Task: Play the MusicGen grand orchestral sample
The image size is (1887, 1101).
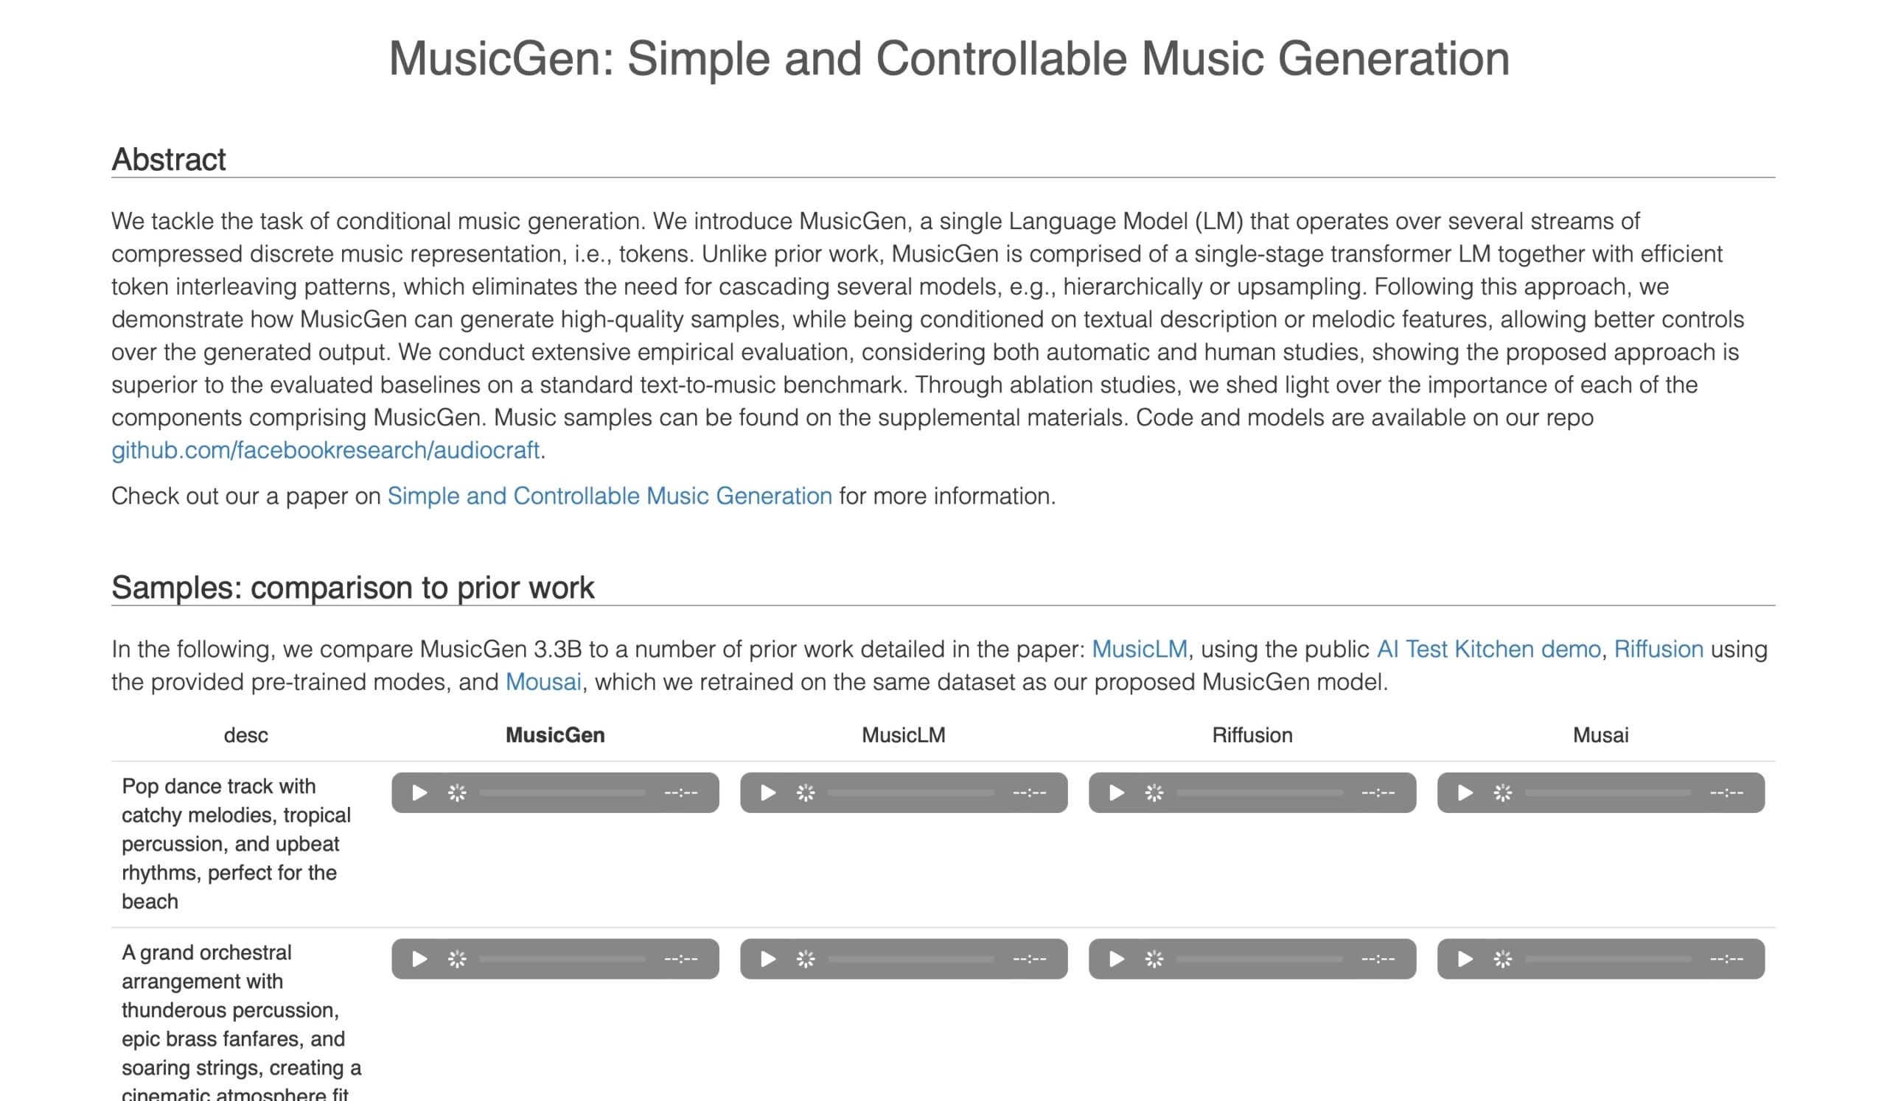Action: pyautogui.click(x=419, y=959)
